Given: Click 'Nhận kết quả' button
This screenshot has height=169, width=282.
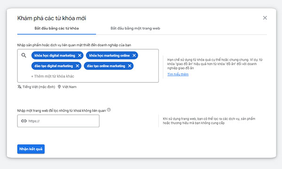Looking at the screenshot, I should (31, 149).
